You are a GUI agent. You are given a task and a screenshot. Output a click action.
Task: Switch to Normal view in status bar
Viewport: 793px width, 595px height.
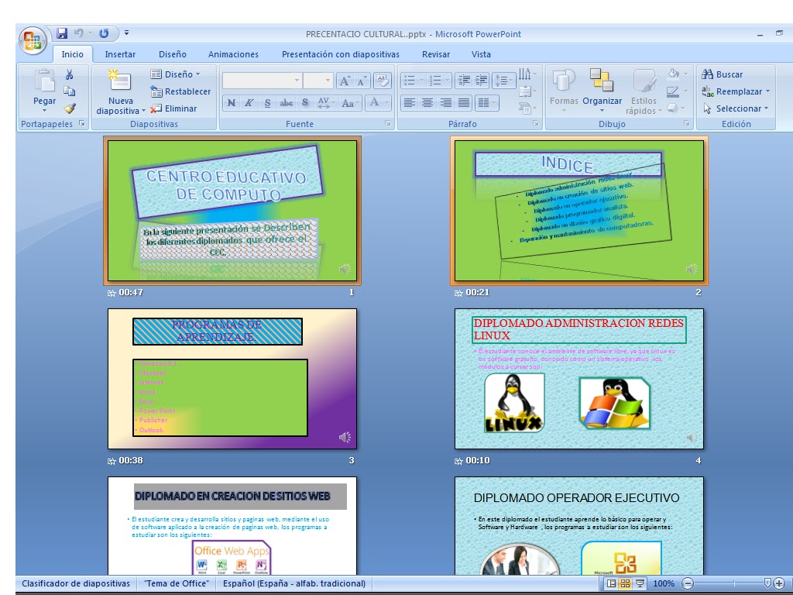(611, 583)
